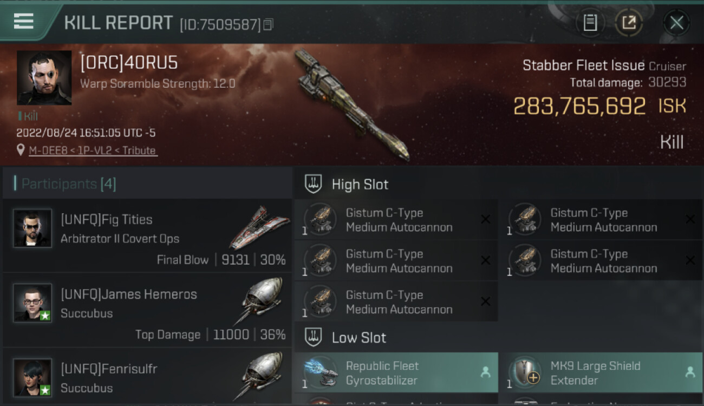Click Fig Tities pilot portrait
704x406 pixels.
tap(33, 228)
